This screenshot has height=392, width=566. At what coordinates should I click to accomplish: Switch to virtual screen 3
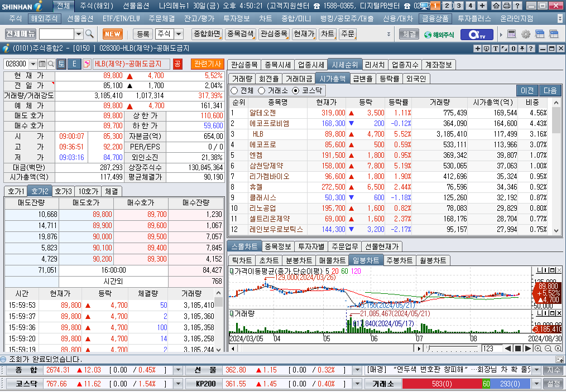459,6
